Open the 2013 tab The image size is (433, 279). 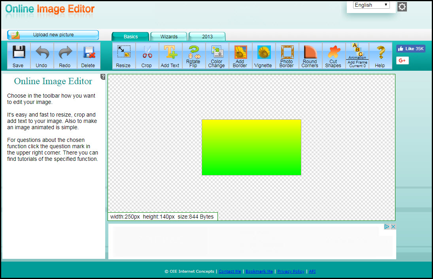(207, 36)
